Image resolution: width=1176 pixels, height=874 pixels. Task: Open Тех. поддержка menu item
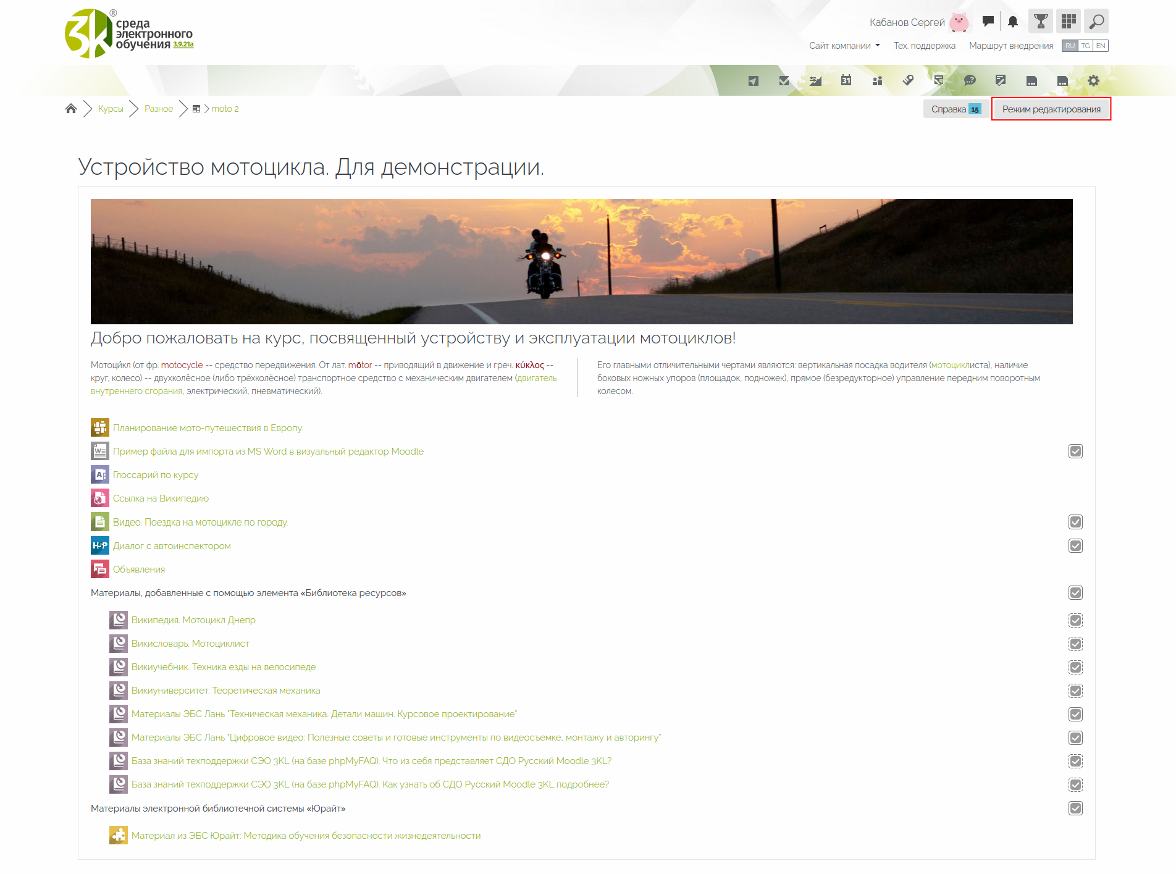924,46
